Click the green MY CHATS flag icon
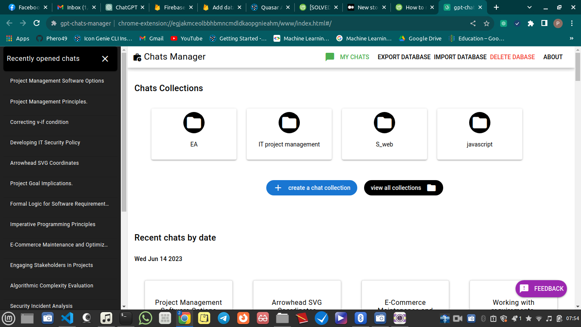The width and height of the screenshot is (581, 327). [x=330, y=56]
